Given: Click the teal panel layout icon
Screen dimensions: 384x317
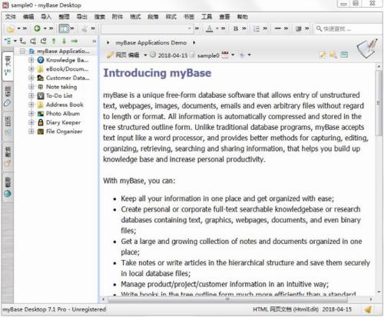Looking at the screenshot, I should [344, 55].
